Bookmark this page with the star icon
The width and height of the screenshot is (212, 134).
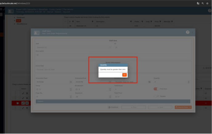(208, 3)
